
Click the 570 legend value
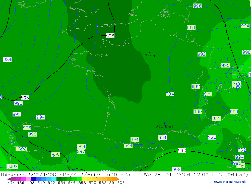pyautogui.click(x=92, y=182)
